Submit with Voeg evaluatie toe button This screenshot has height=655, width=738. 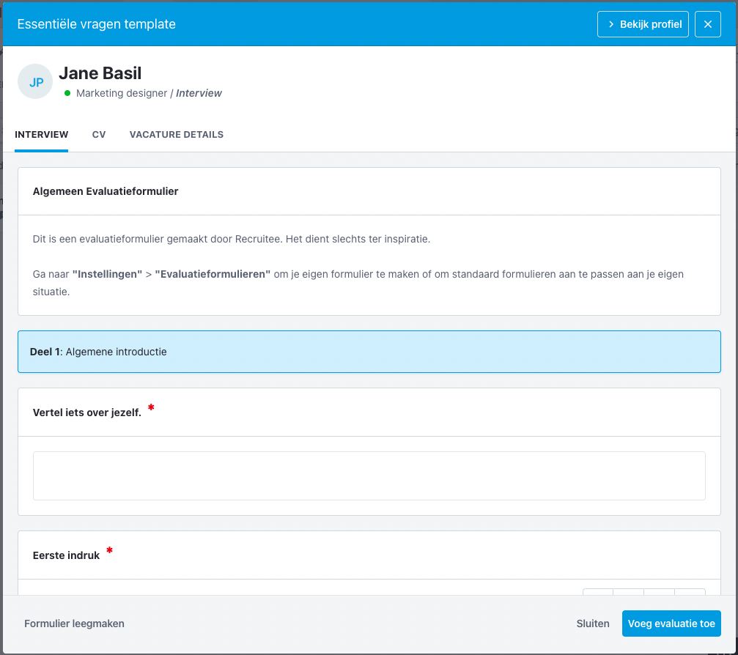[671, 623]
